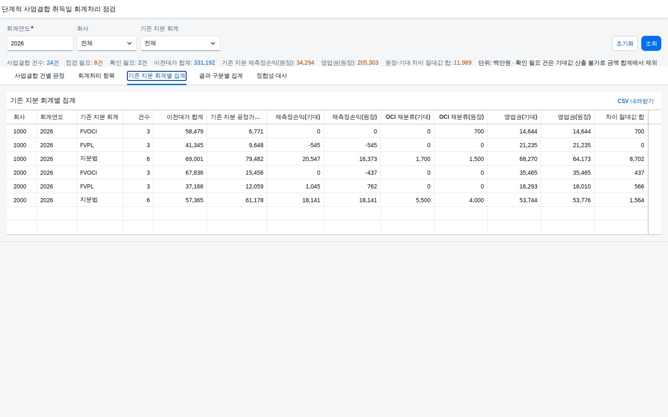Select the 9,648 cell

tap(237, 145)
